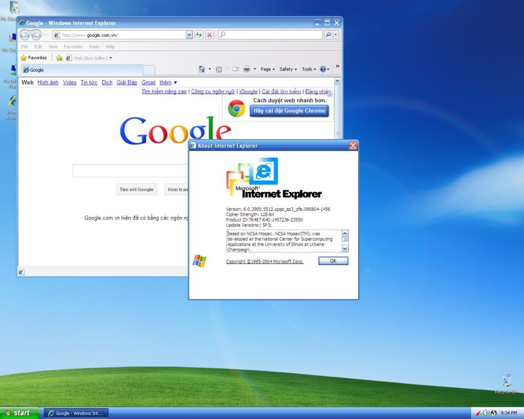Open the Help menu

click(x=110, y=47)
